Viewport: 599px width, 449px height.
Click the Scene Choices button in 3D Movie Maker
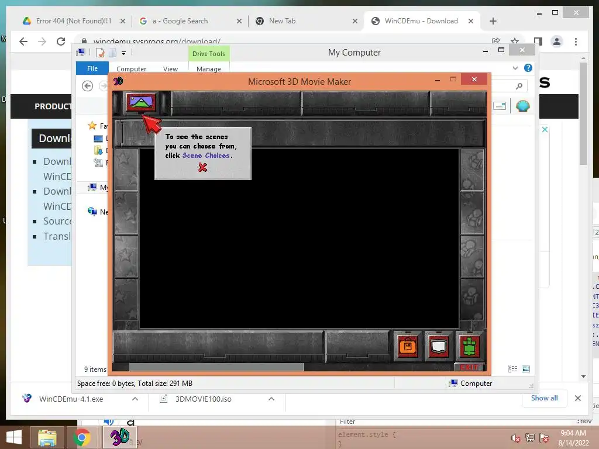pyautogui.click(x=141, y=103)
